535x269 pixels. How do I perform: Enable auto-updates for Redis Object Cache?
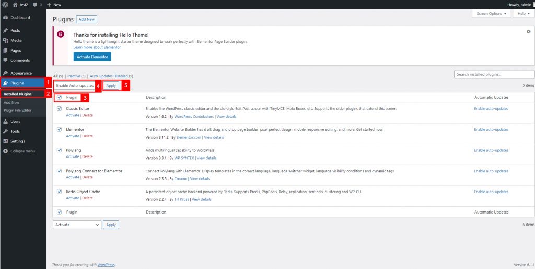coord(491,192)
